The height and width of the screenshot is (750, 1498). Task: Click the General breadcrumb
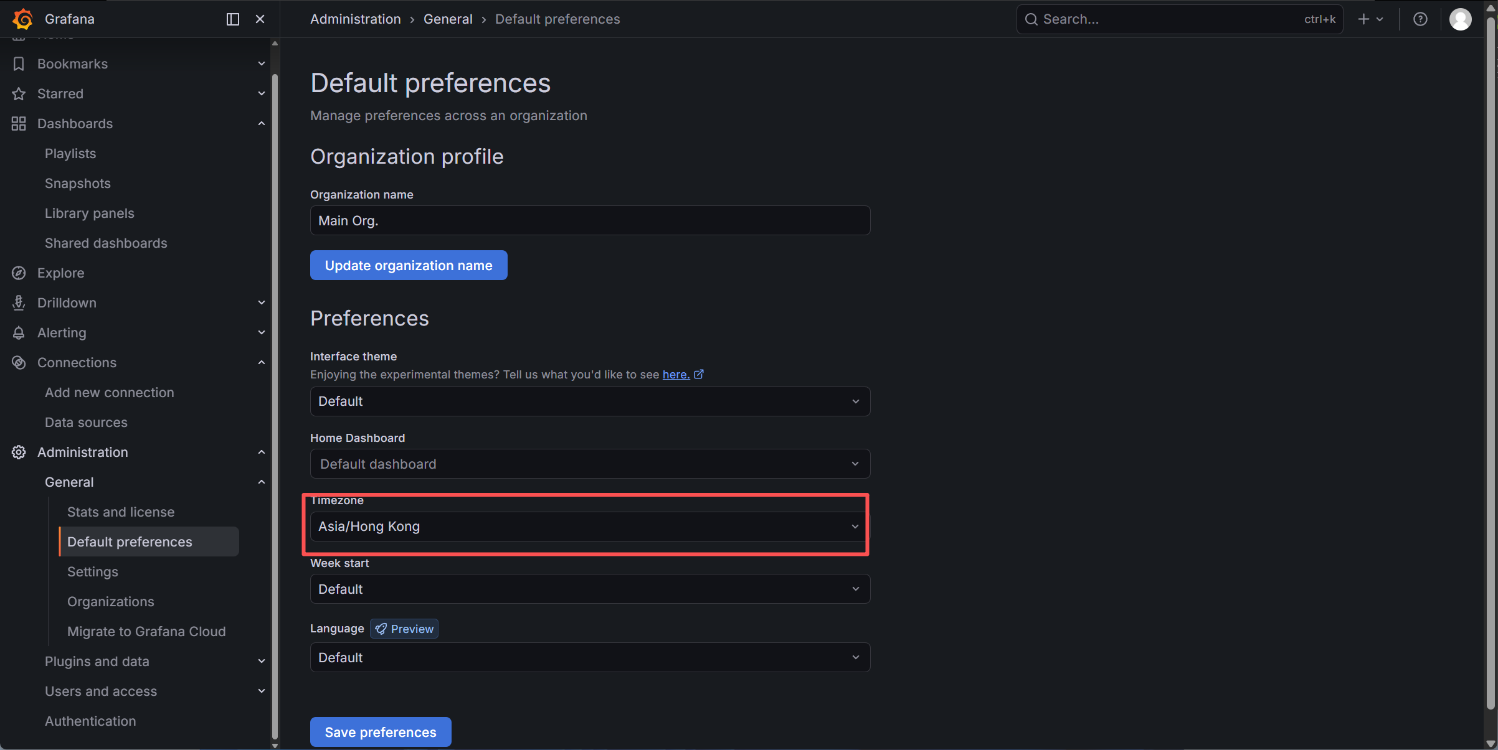(x=448, y=19)
